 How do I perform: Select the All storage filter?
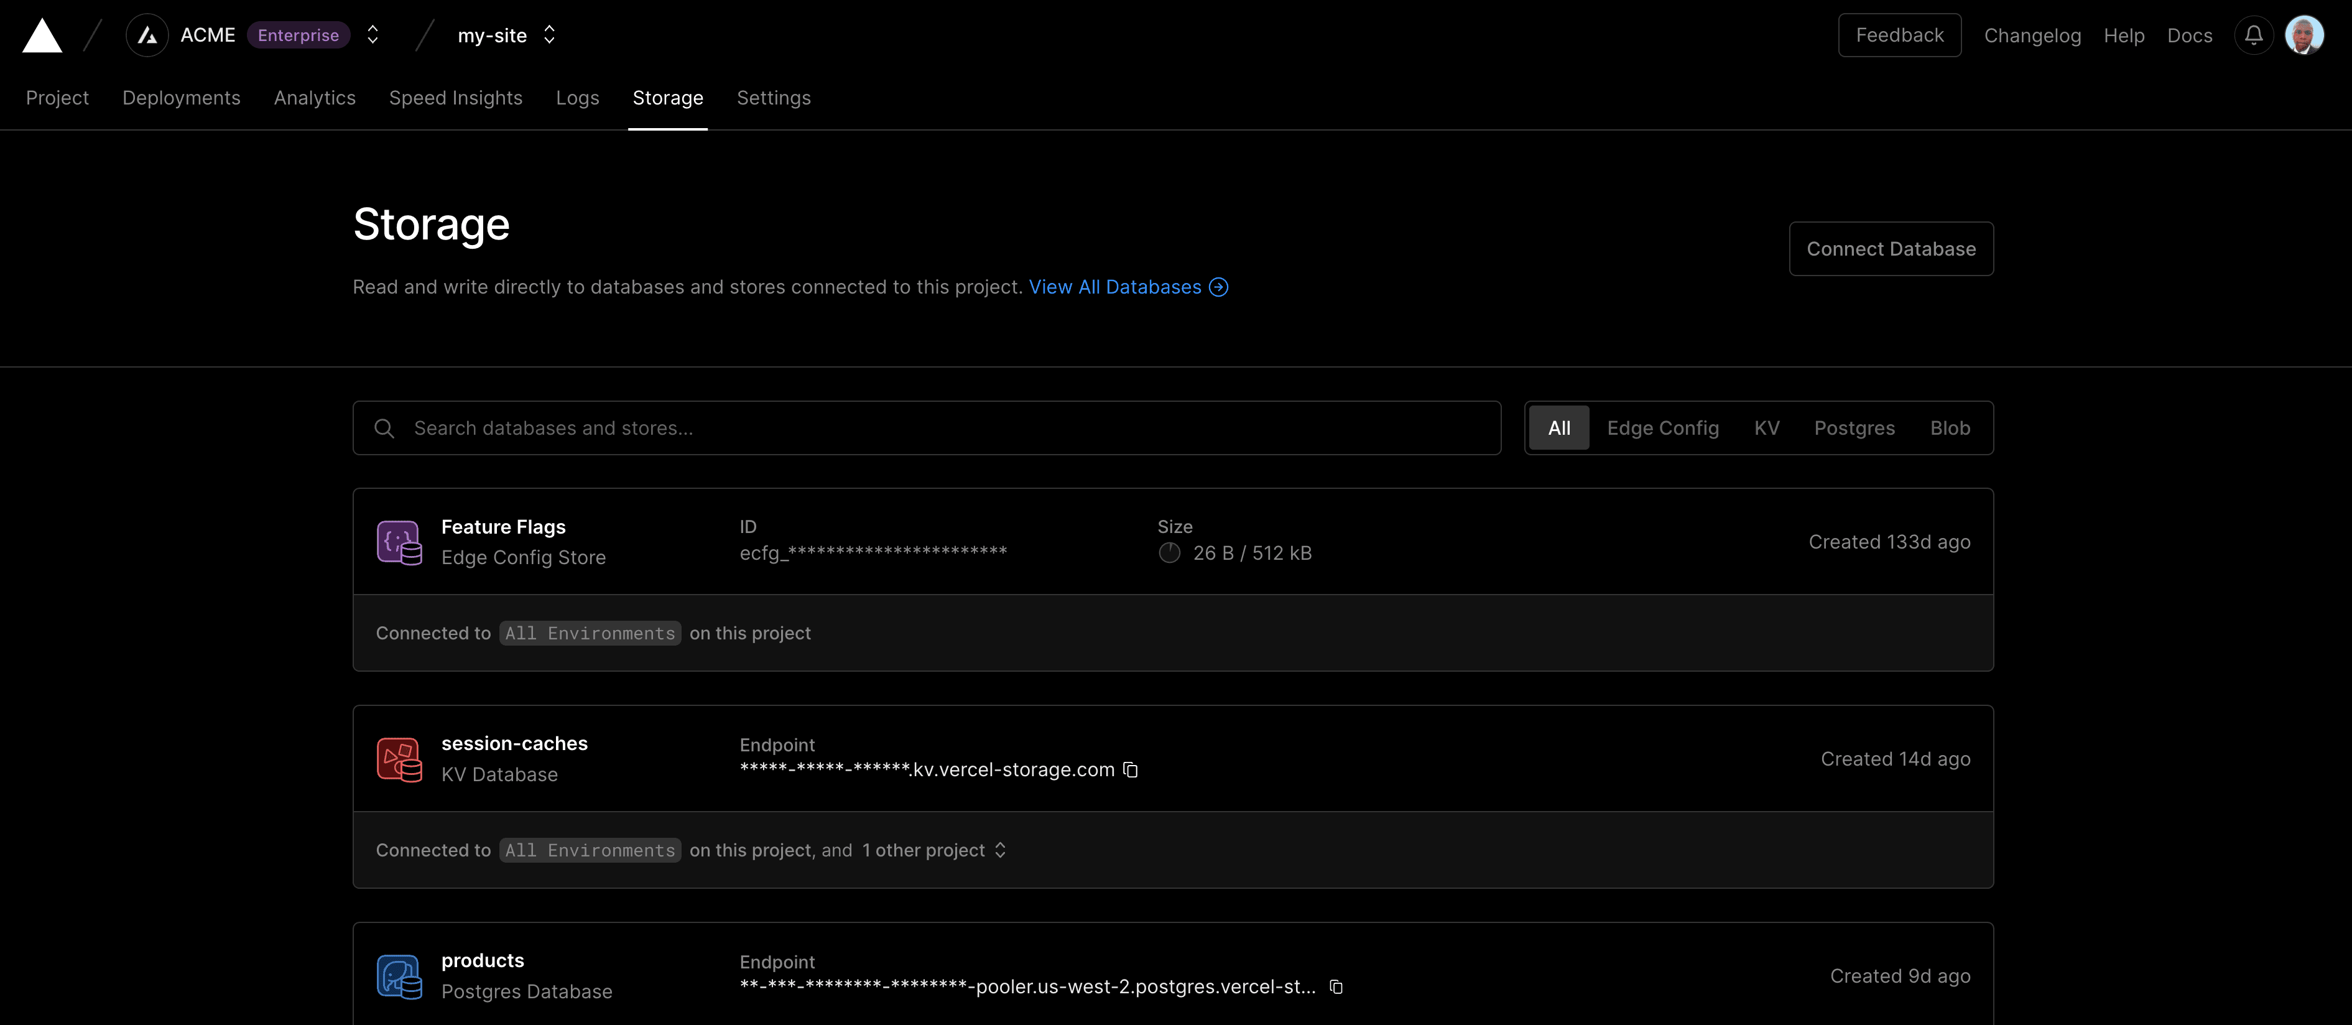point(1558,429)
